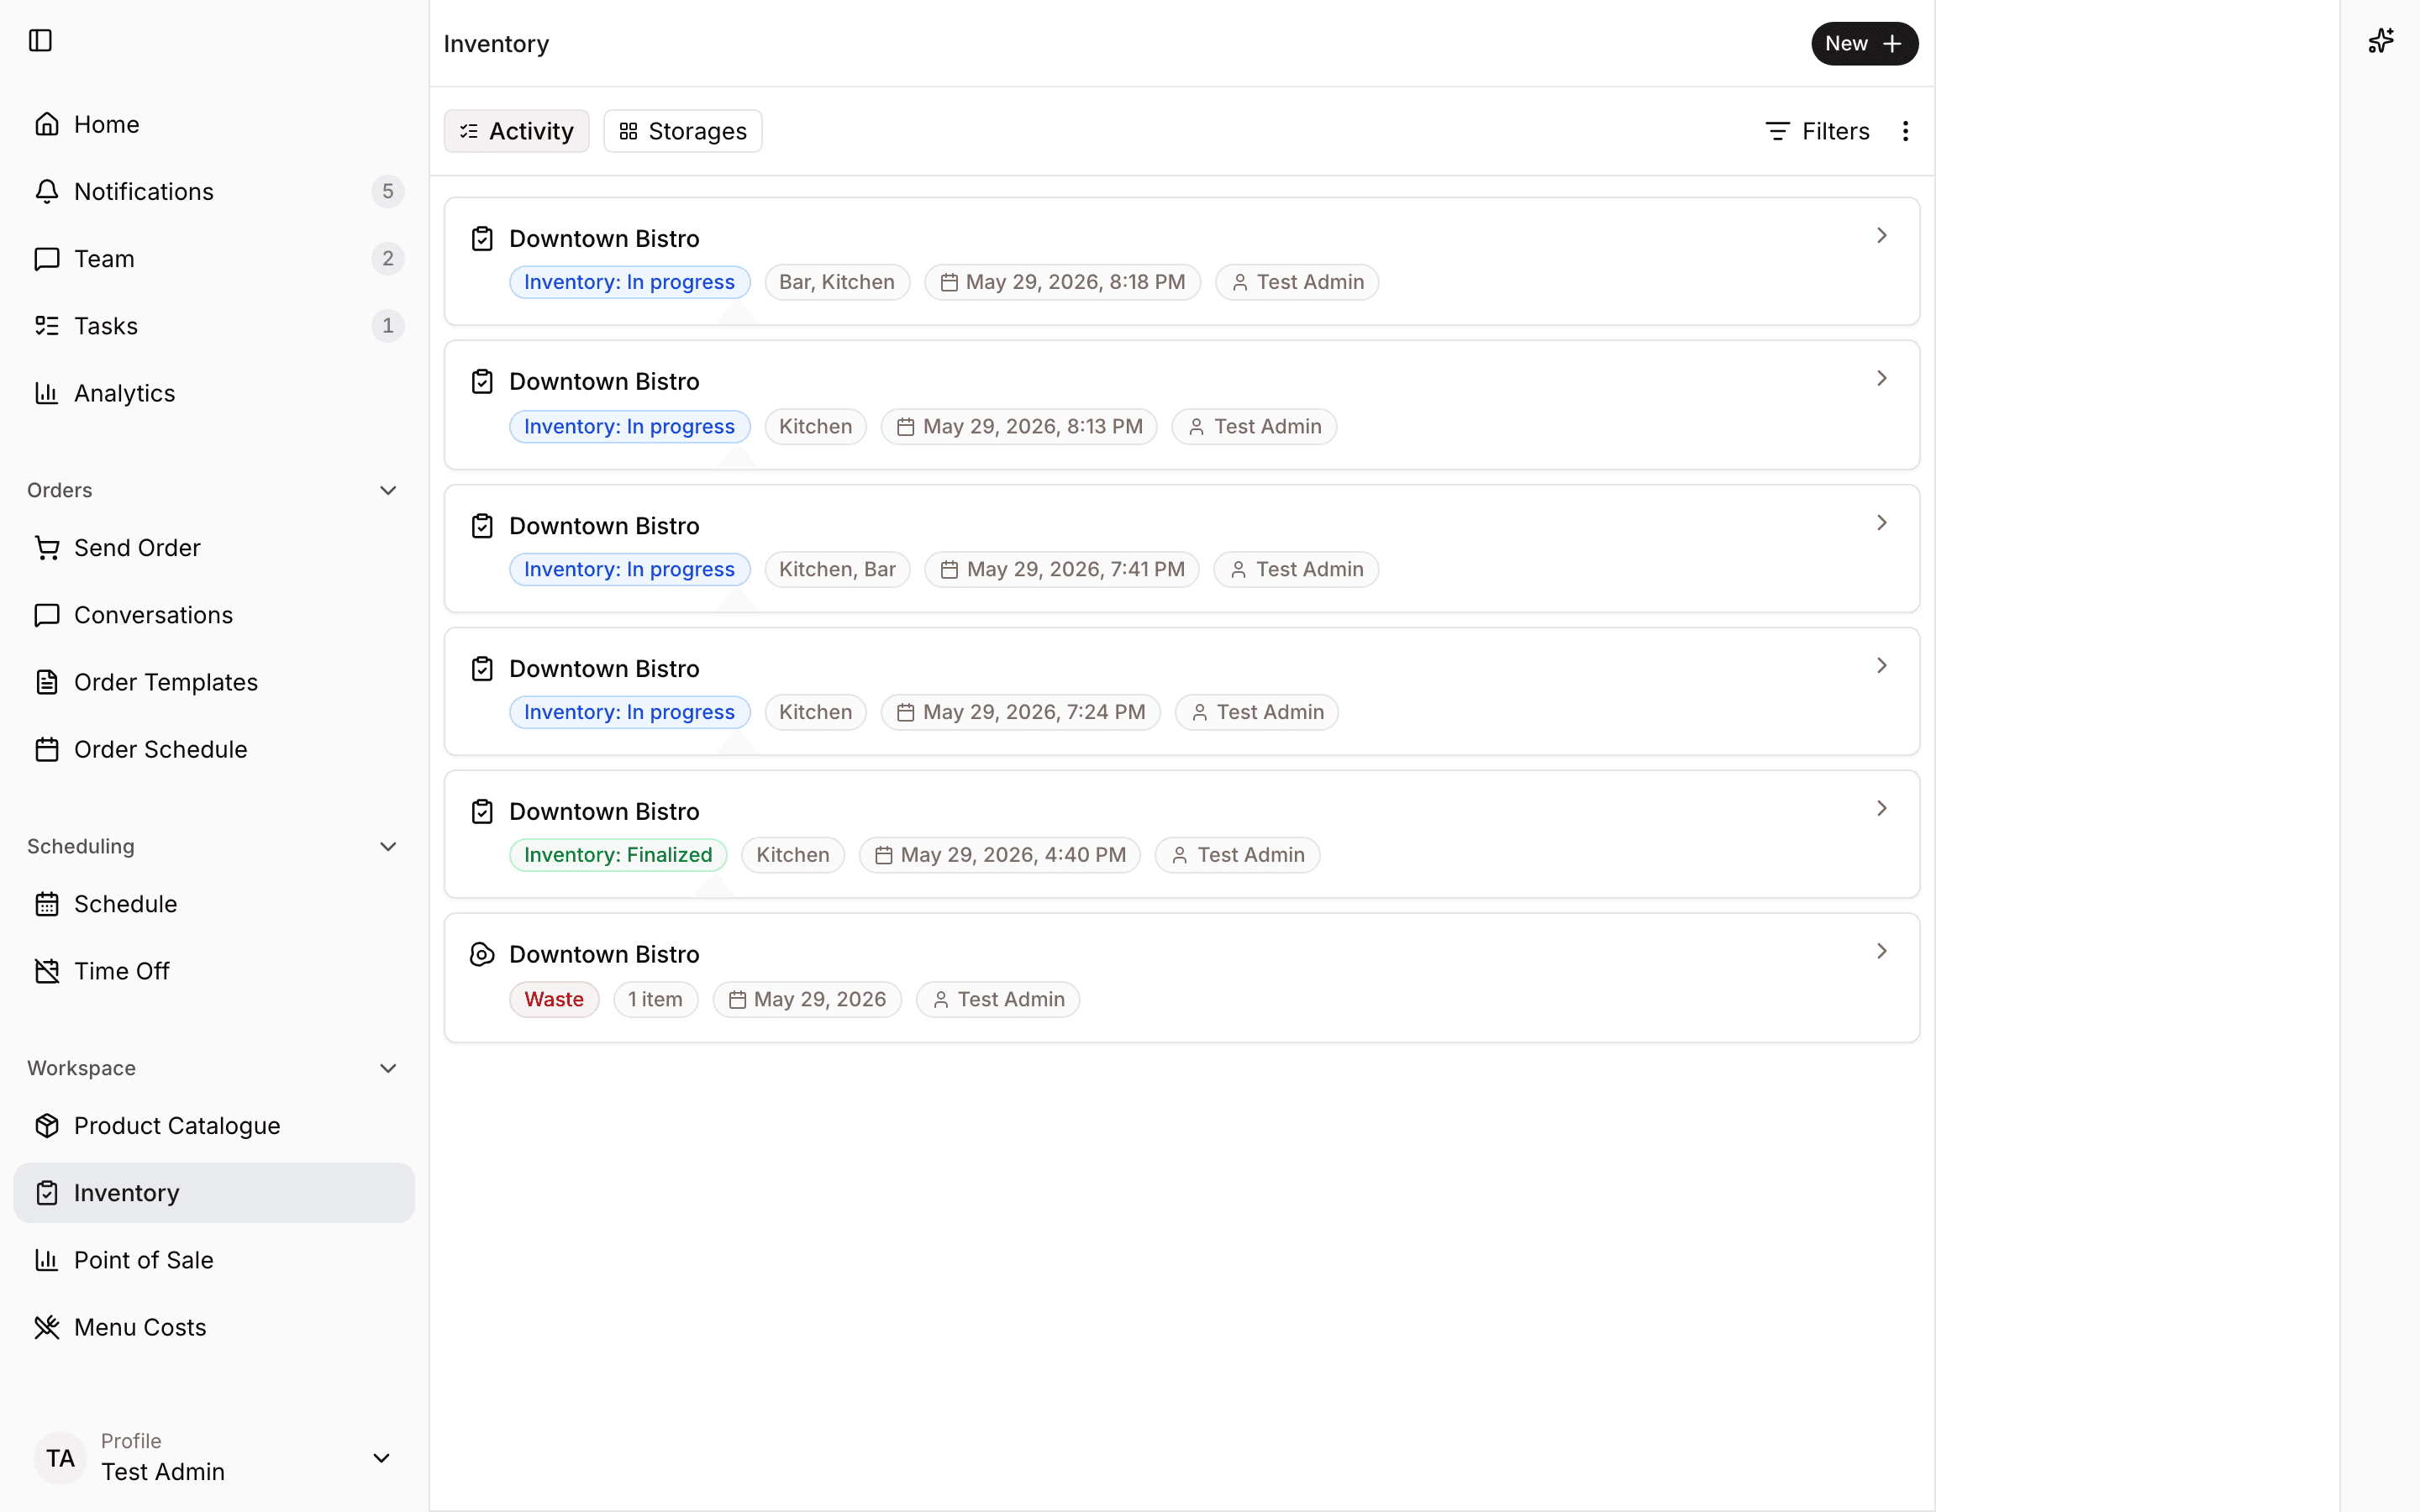The width and height of the screenshot is (2420, 1512).
Task: Select Inventory in the sidebar
Action: 214,1193
